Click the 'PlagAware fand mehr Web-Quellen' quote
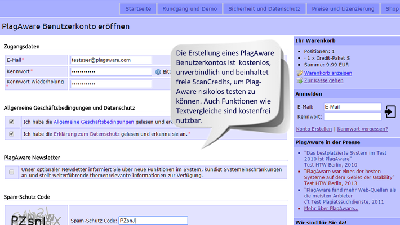This screenshot has height=225, width=400. pyautogui.click(x=350, y=196)
